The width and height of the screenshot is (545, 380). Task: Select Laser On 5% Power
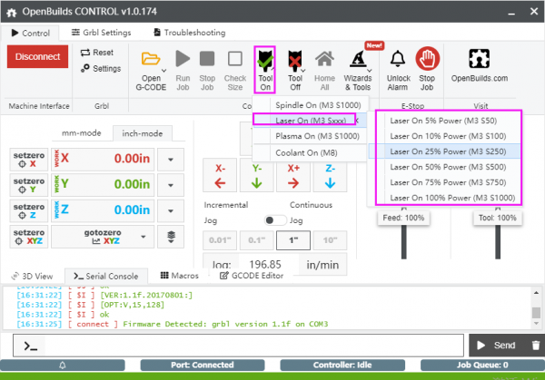tap(444, 121)
